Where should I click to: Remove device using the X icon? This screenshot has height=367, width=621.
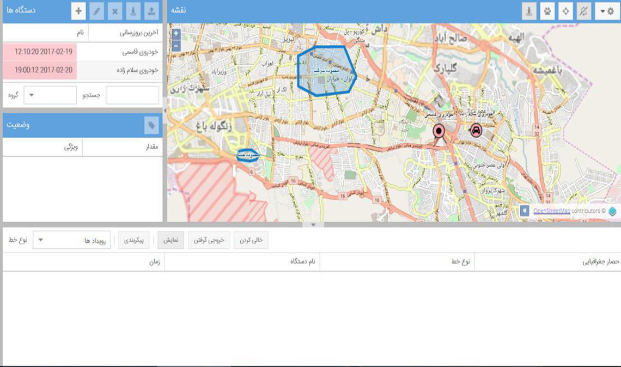click(x=115, y=11)
